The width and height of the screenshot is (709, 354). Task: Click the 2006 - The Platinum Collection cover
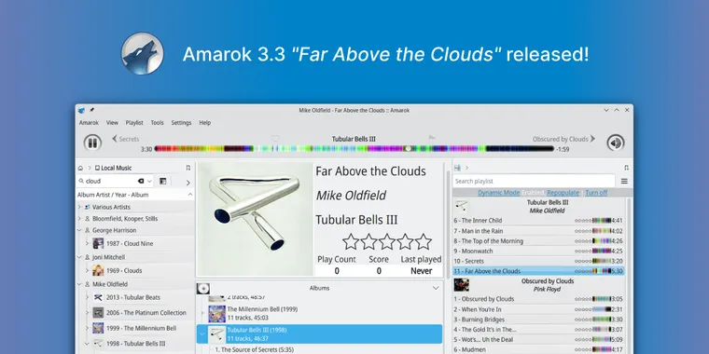(x=98, y=312)
